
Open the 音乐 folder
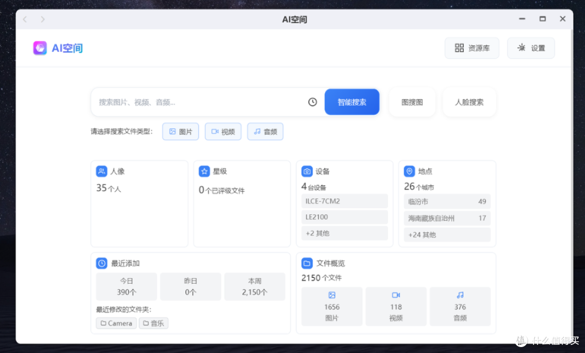pyautogui.click(x=154, y=323)
